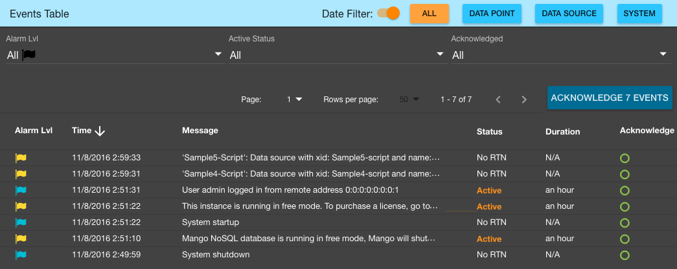Viewport: 677px width, 269px height.
Task: Click blue flag in System shutdown row
Action: pyautogui.click(x=21, y=255)
